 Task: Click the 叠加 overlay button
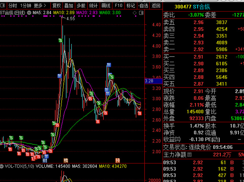[69, 6]
